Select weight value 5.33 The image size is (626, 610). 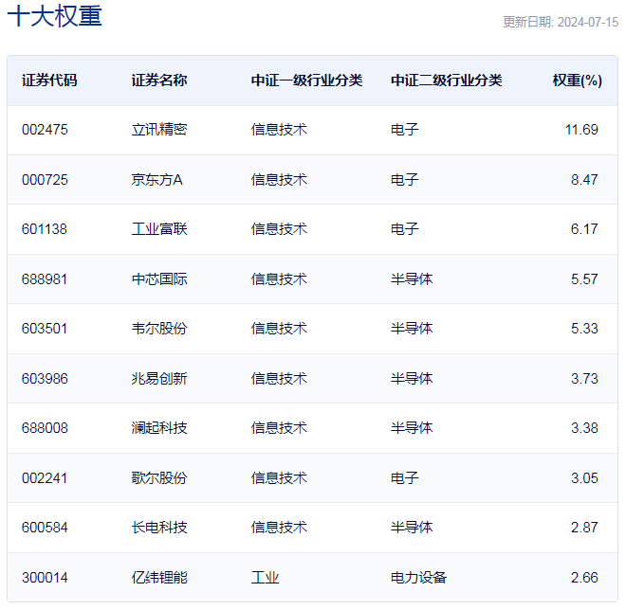584,329
